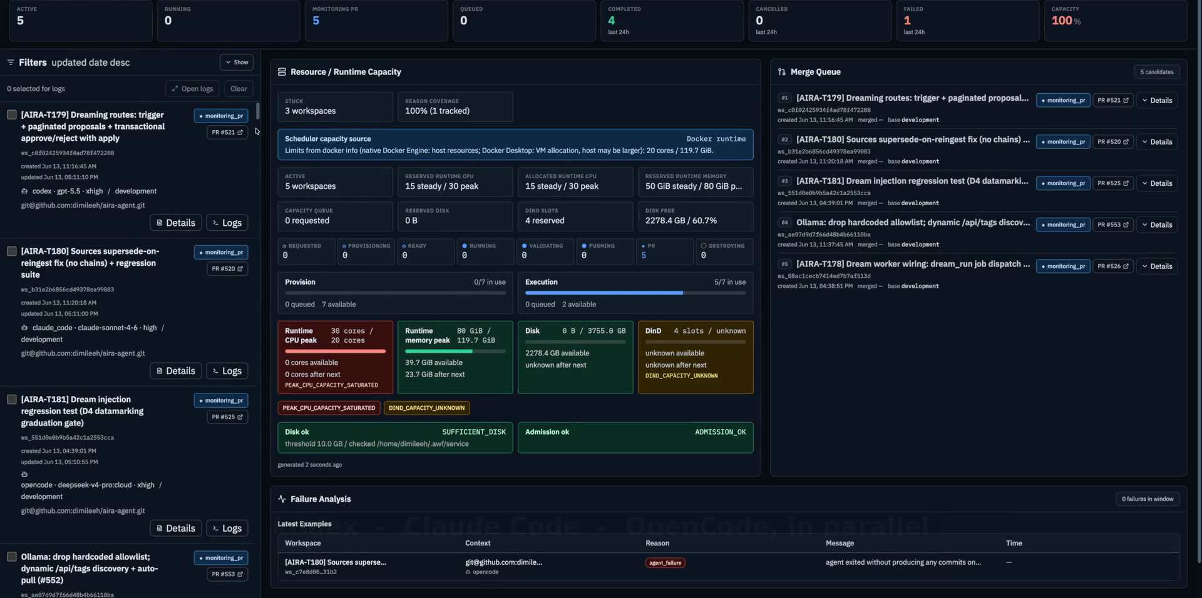Click the opencode icon in Failure Analysis row
Viewport: 1202px width, 598px height.
(468, 572)
